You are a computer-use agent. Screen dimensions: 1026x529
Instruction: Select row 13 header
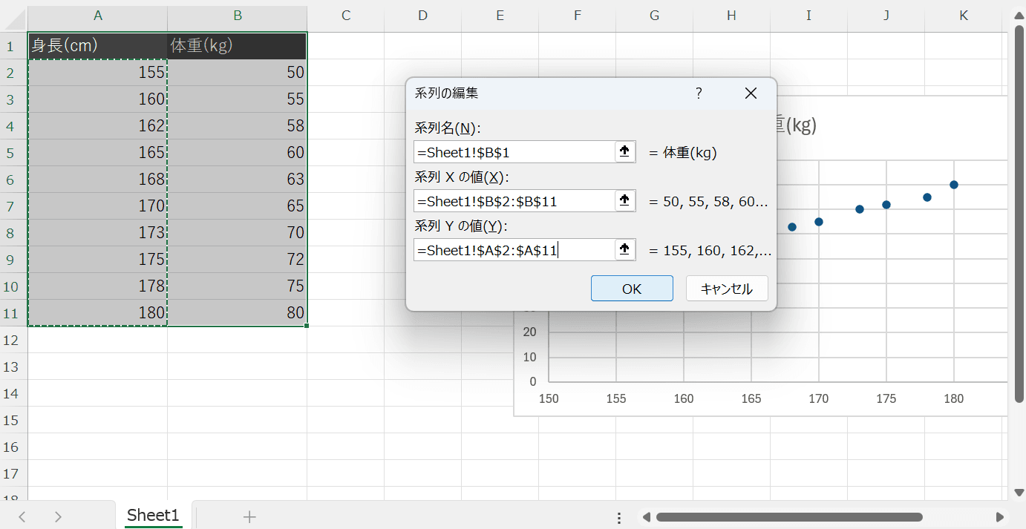[11, 367]
